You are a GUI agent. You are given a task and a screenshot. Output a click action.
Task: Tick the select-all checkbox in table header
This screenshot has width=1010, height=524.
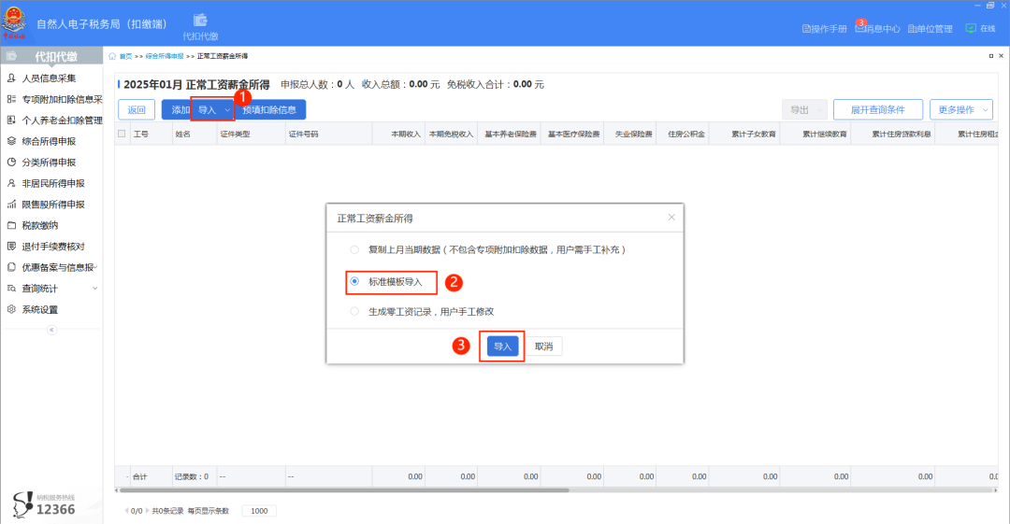pyautogui.click(x=122, y=134)
